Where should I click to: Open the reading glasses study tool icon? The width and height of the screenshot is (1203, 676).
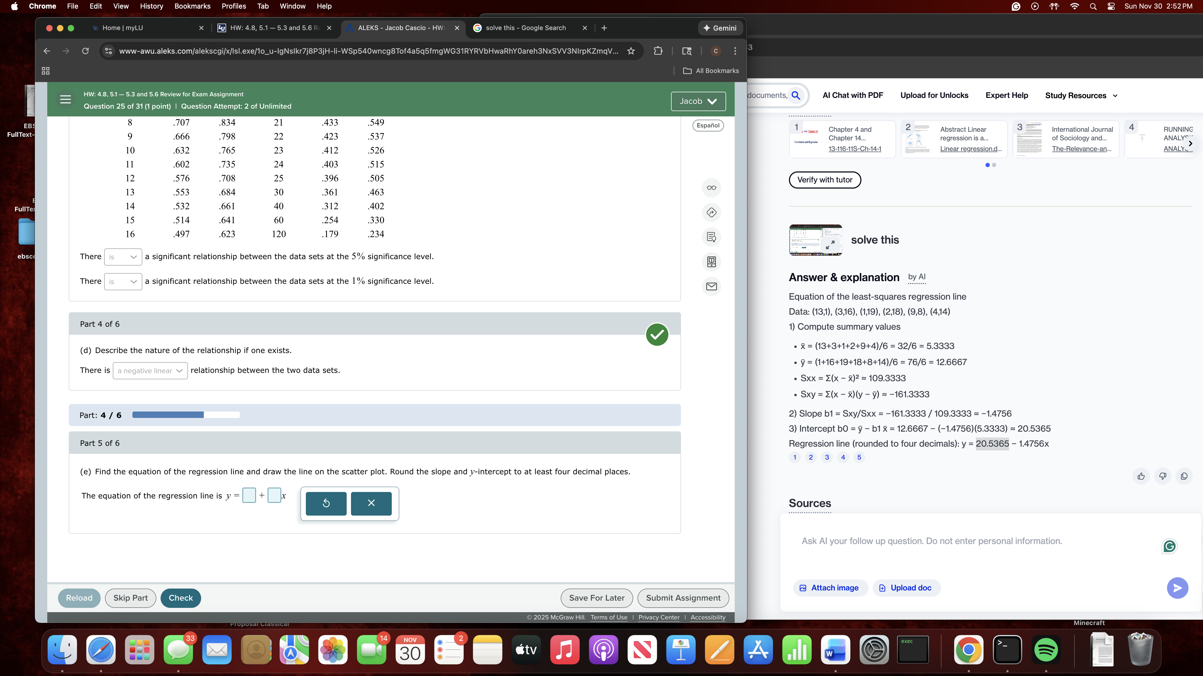coord(712,188)
